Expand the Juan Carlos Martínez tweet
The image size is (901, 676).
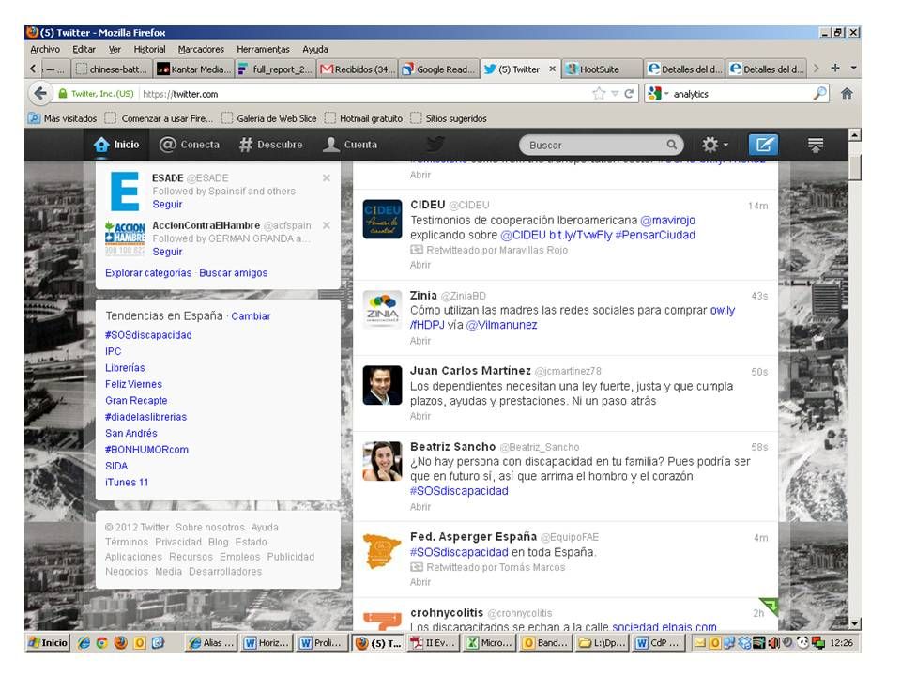[x=420, y=416]
